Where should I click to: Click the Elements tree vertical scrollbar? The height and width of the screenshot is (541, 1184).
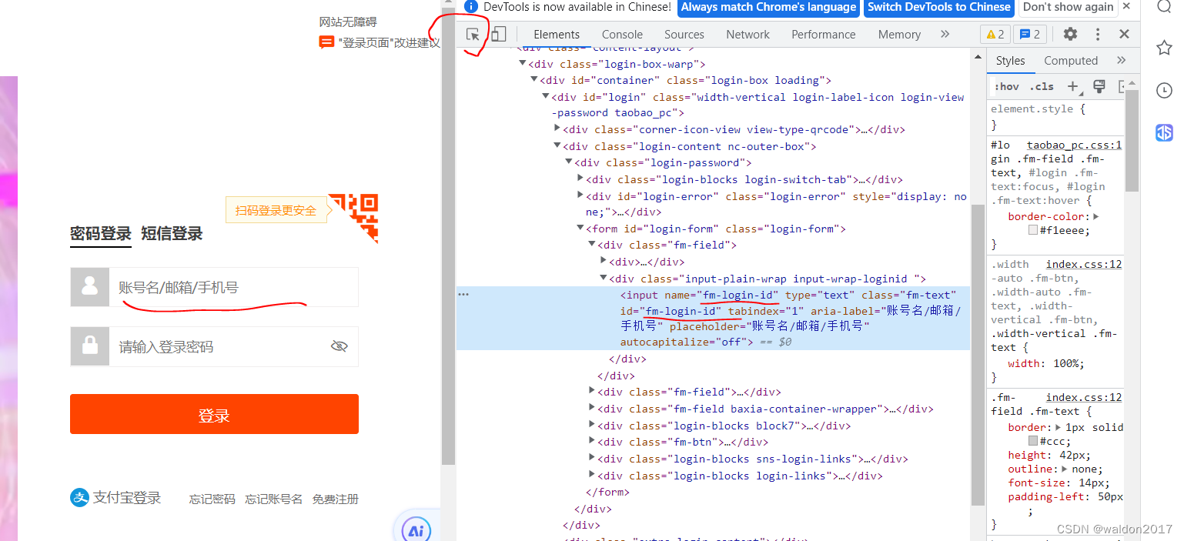[978, 355]
